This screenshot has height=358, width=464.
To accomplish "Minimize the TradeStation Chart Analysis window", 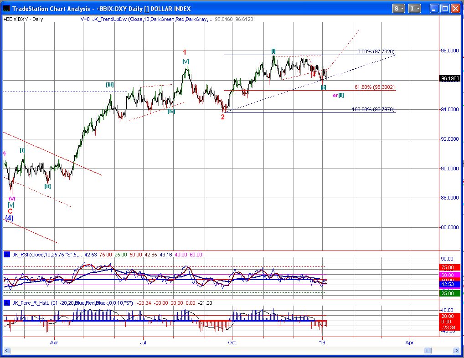I will [434, 9].
